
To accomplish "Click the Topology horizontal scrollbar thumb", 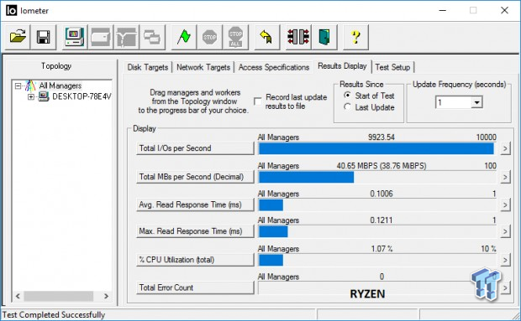I will (59, 296).
